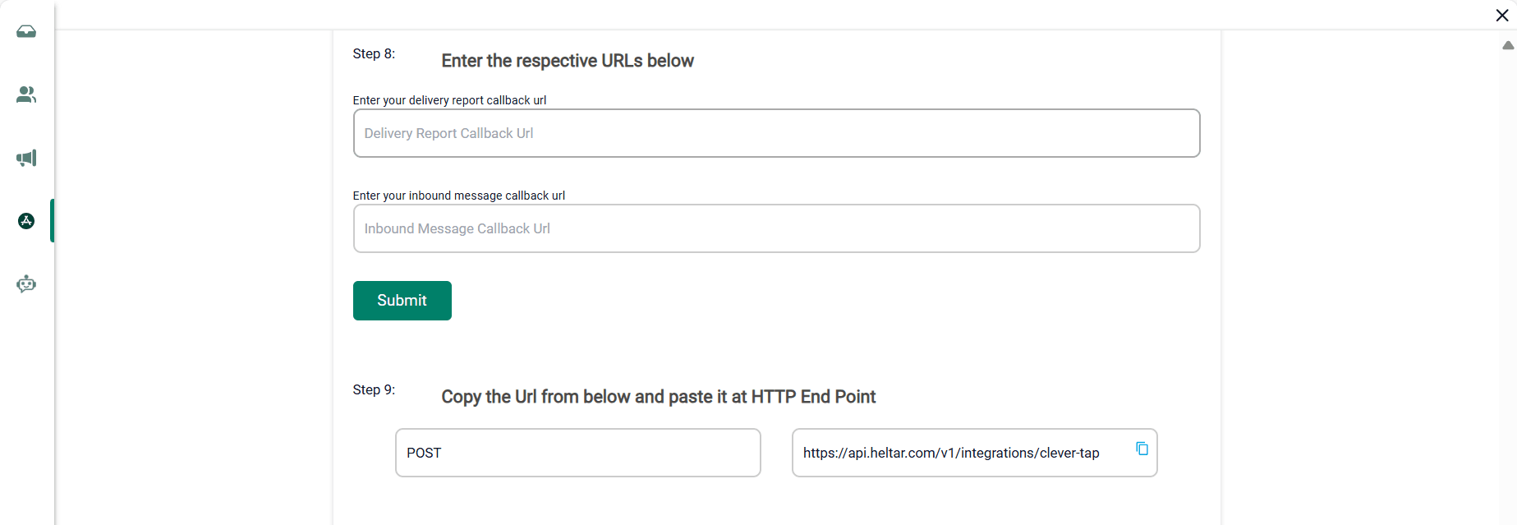Click the POST method field
Screen dimensions: 1517x525
click(577, 453)
